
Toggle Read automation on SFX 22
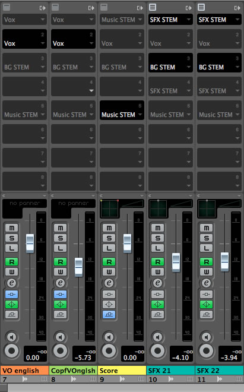click(x=206, y=262)
